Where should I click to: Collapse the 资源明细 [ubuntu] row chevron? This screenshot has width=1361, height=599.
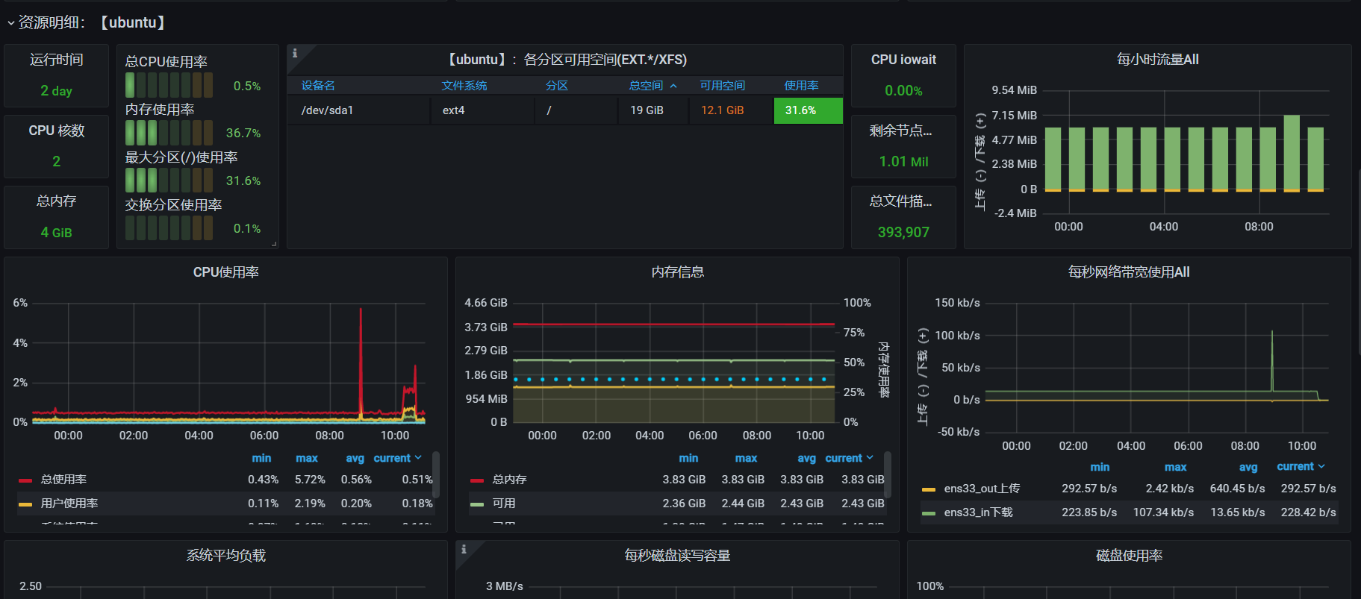click(x=10, y=23)
